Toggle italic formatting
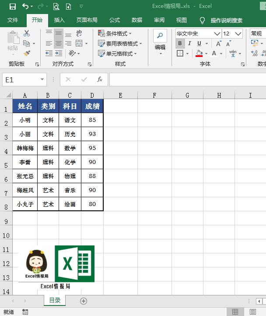The height and width of the screenshot is (316, 266). [189, 43]
